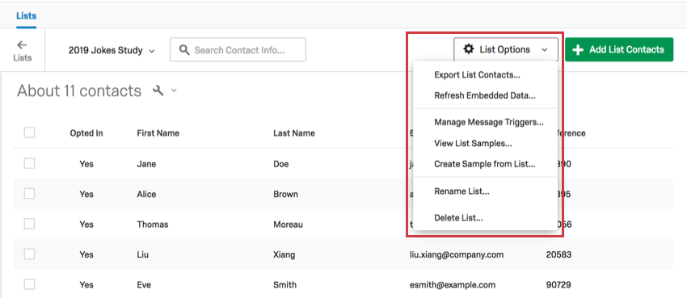This screenshot has width=687, height=298.
Task: Click the wrench tools icon
Action: [158, 90]
